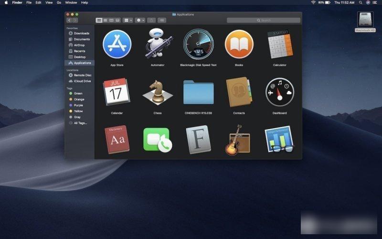Image resolution: width=382 pixels, height=239 pixels.
Task: Open the Edit menu
Action: 39,2
